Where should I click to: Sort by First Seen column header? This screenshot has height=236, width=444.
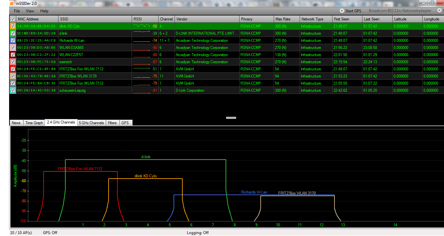point(347,19)
